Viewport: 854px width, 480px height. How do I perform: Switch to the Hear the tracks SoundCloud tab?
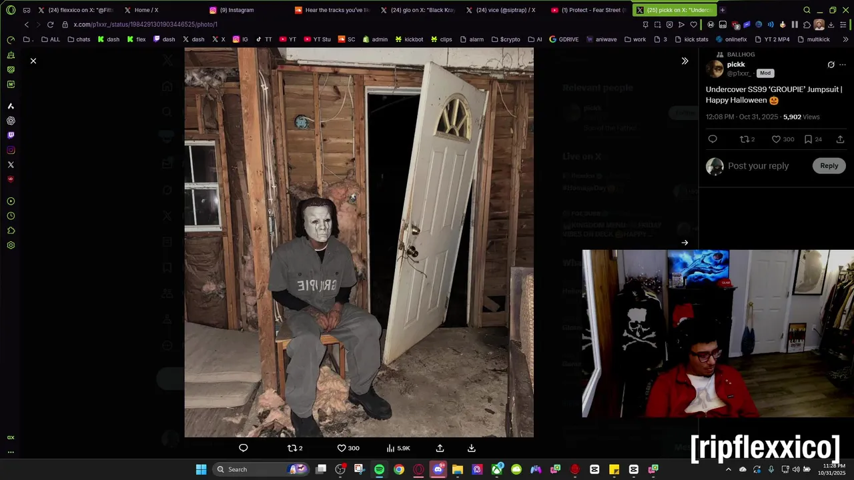[332, 10]
